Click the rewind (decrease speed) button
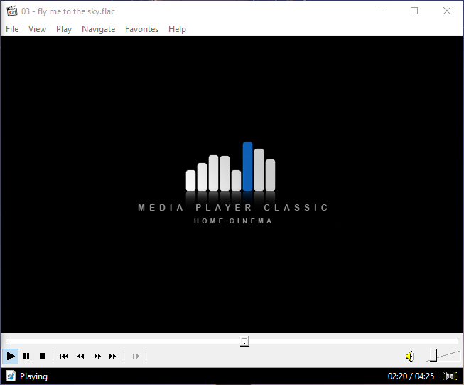Screen dimensions: 464x385 (81, 356)
